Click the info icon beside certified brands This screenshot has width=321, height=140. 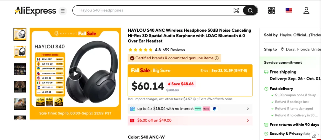[216, 58]
